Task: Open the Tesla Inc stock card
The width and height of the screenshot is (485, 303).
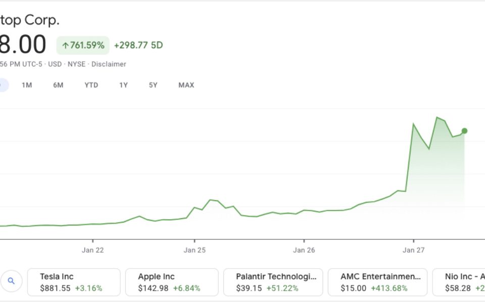Action: pos(74,282)
